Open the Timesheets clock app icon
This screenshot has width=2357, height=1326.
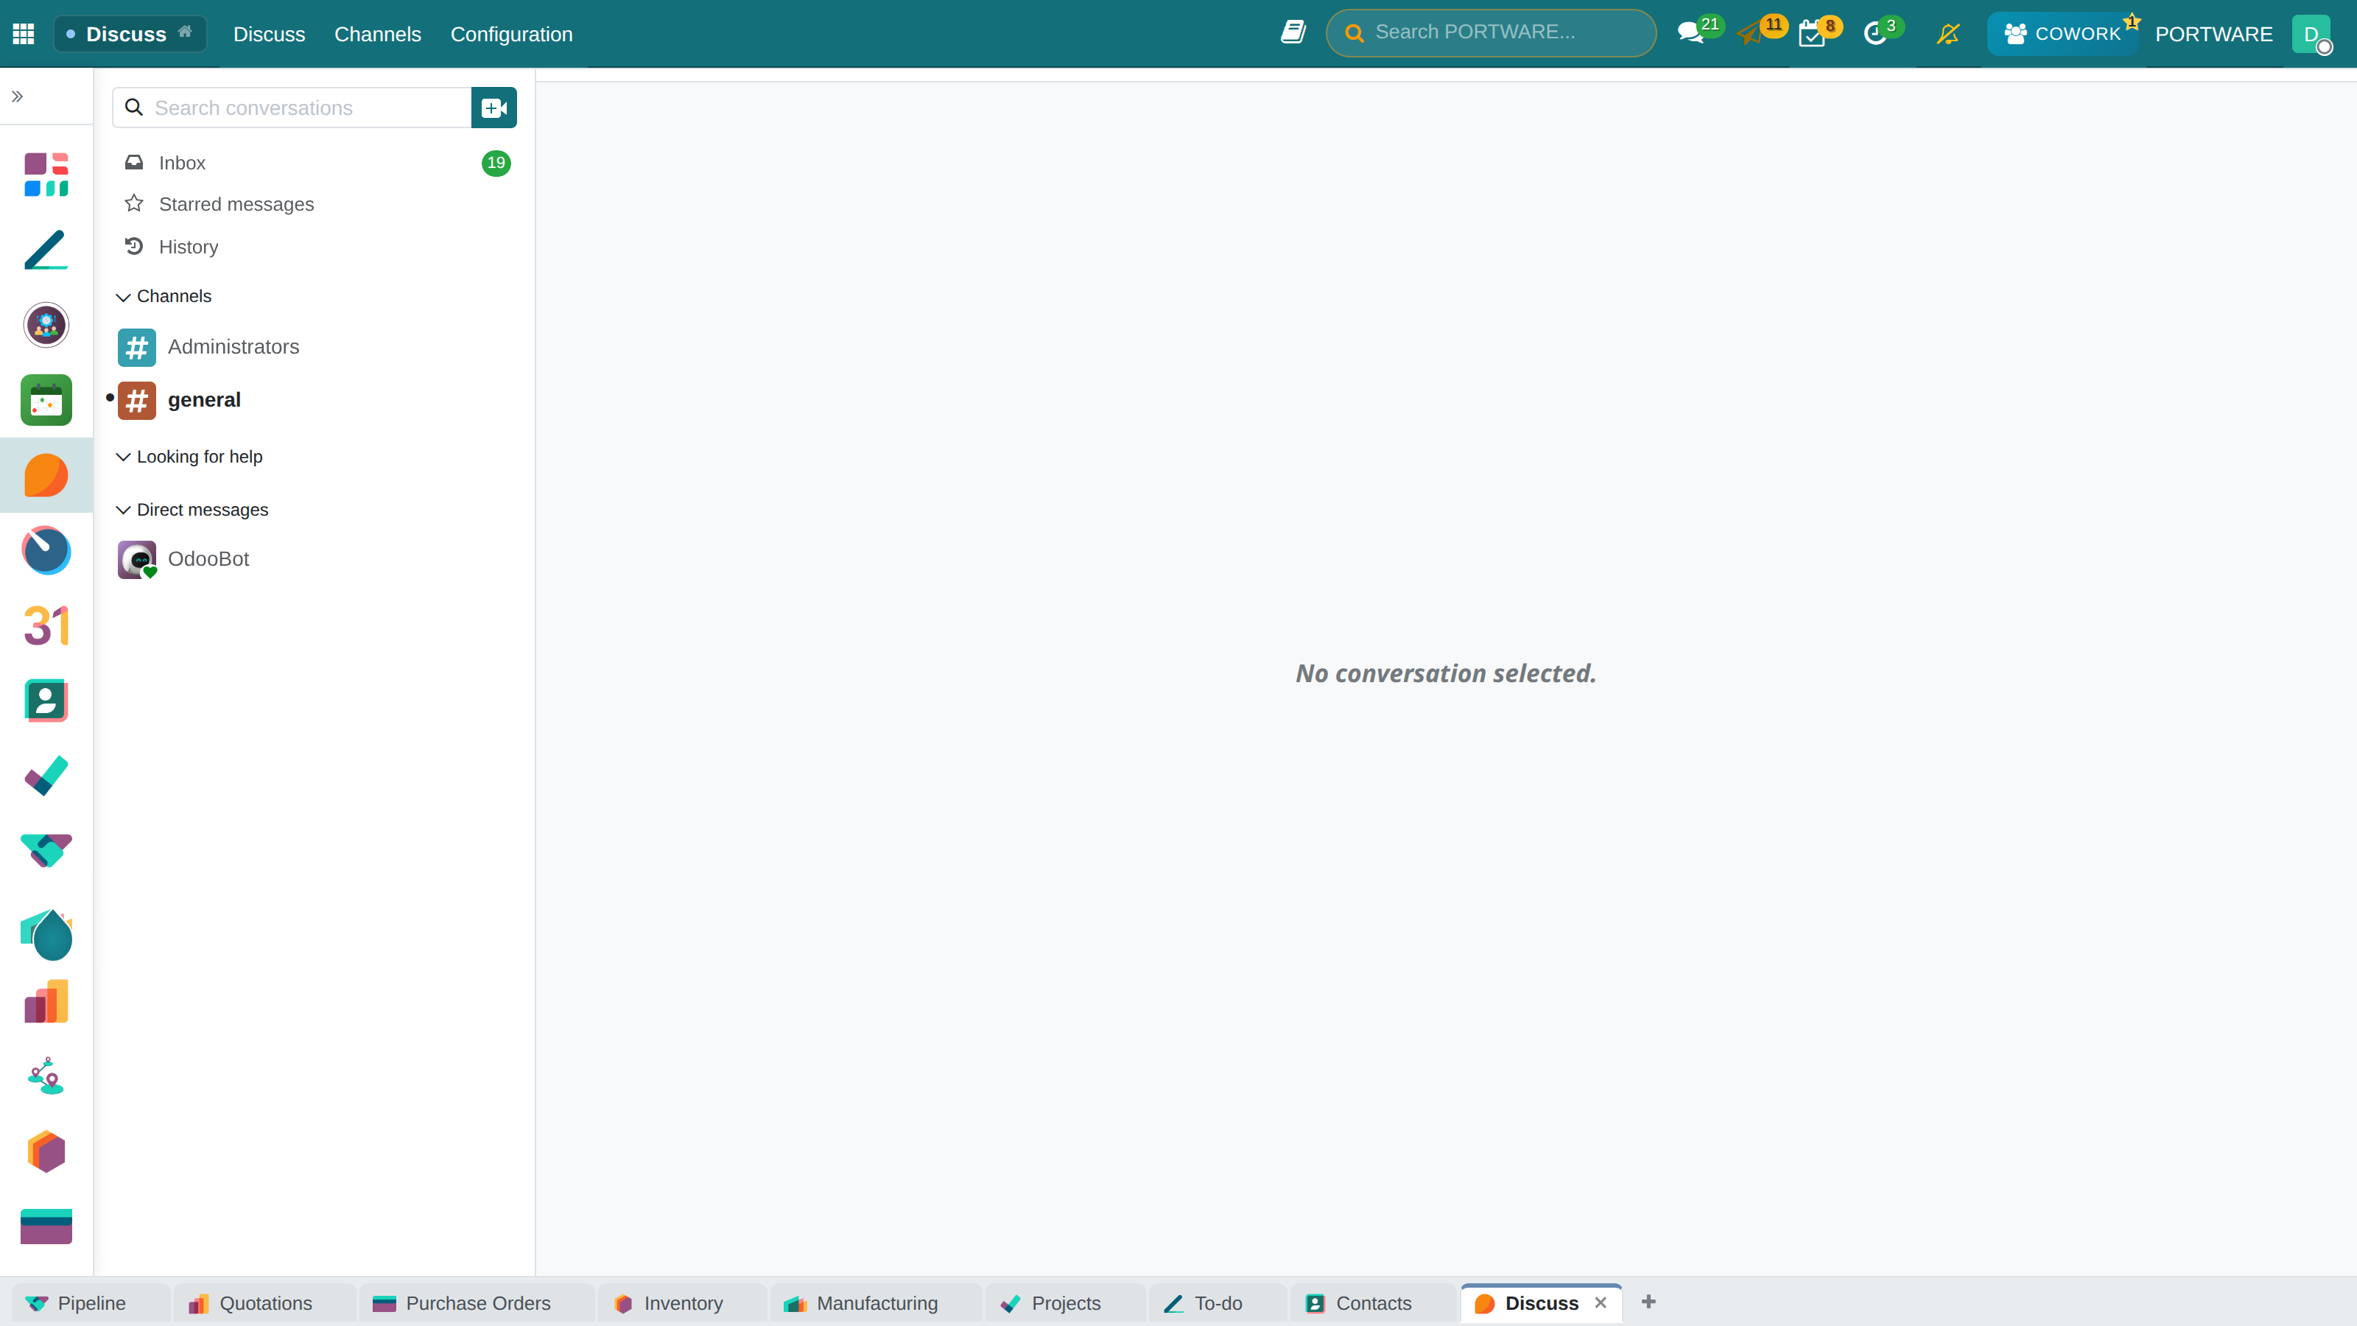pos(46,550)
